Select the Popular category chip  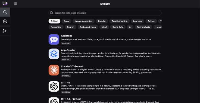click(x=102, y=21)
